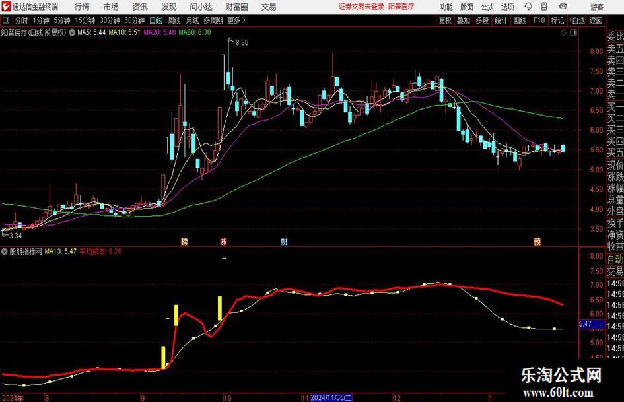Click the customer service headset icon
Viewport: 624px width, 402px height.
click(x=528, y=7)
